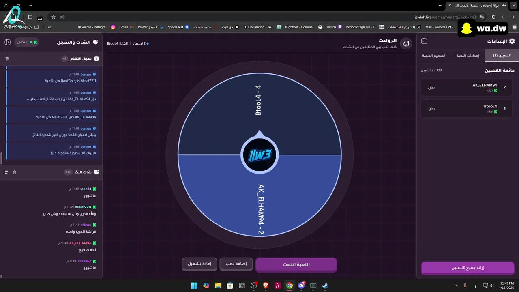Expand the hidden bookmarks chevron
This screenshot has height=292, width=519.
(x=49, y=27)
